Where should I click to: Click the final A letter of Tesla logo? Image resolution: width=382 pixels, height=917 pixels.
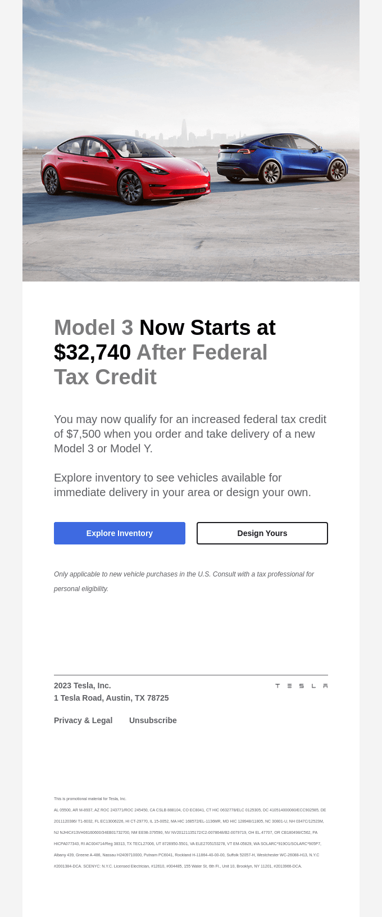click(x=325, y=686)
